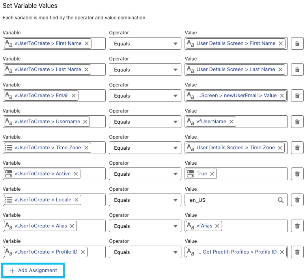306x280 pixels.
Task: Remove the True value pill
Action: point(212,174)
